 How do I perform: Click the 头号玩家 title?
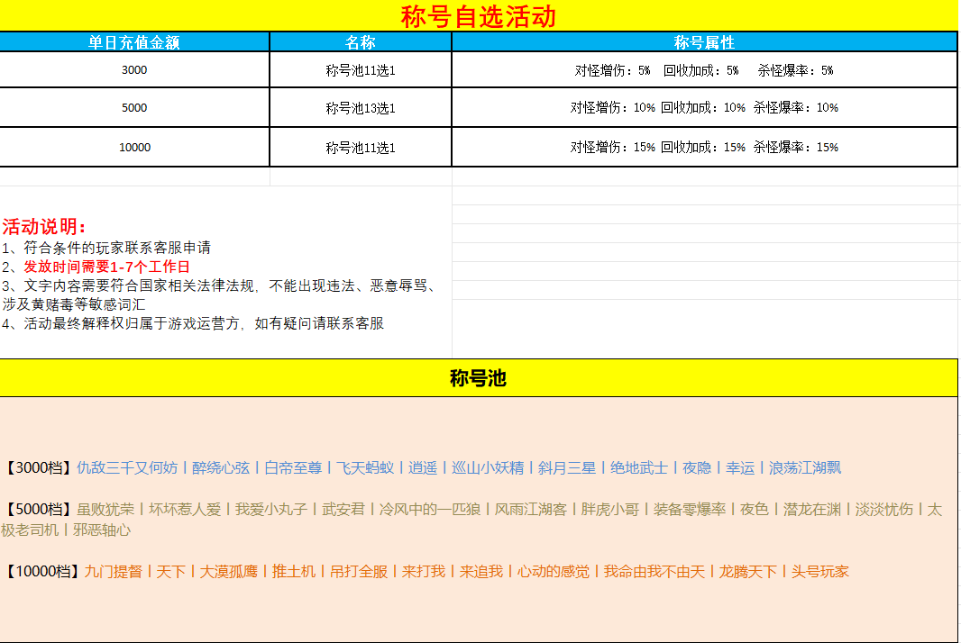pyautogui.click(x=819, y=571)
